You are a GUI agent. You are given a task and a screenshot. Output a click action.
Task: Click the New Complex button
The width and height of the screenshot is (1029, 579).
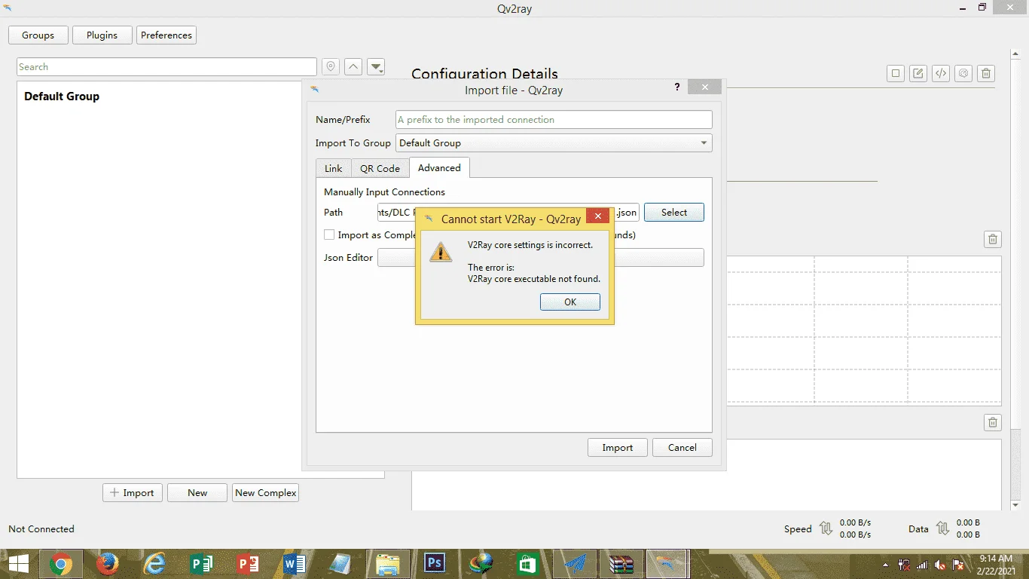266,492
